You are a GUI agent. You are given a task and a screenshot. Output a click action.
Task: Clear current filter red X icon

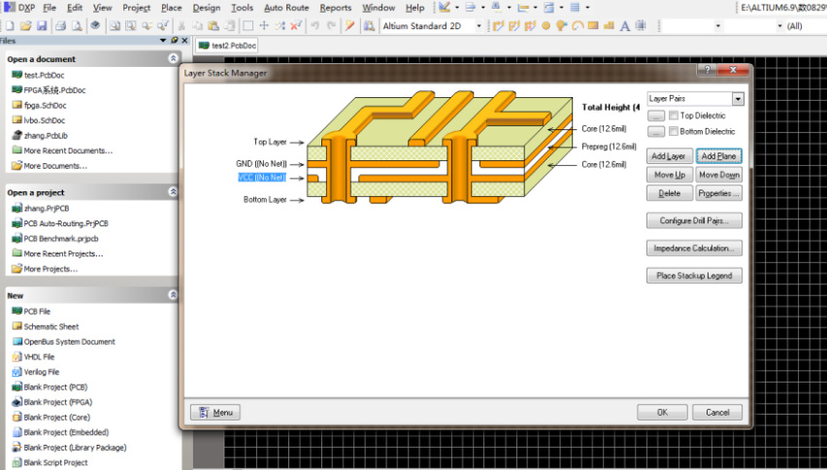point(296,26)
